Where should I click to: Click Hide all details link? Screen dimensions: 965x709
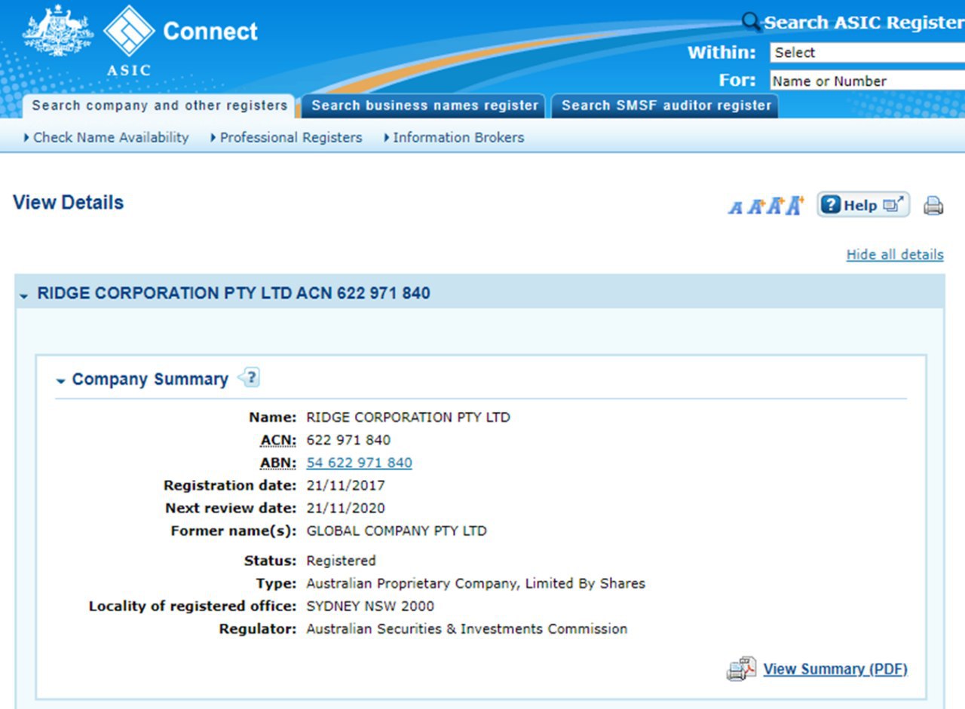pyautogui.click(x=894, y=255)
